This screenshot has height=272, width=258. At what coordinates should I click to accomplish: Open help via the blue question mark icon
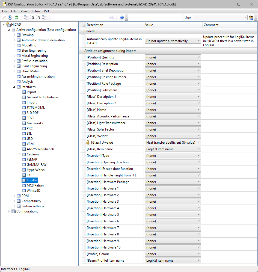coord(122,17)
